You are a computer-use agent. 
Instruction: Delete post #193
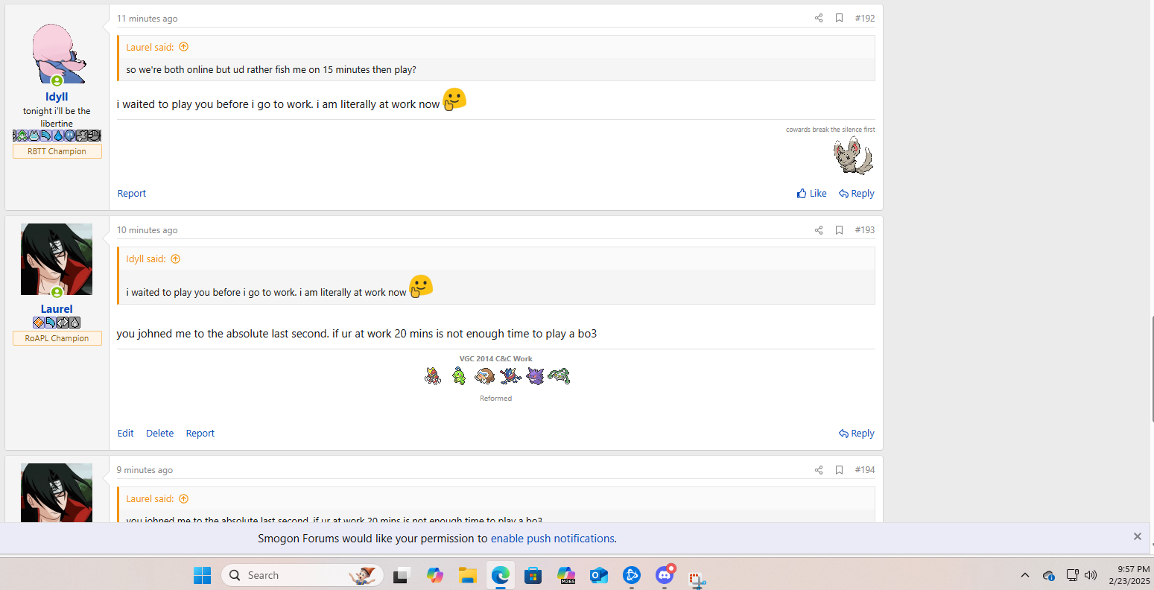coord(159,434)
